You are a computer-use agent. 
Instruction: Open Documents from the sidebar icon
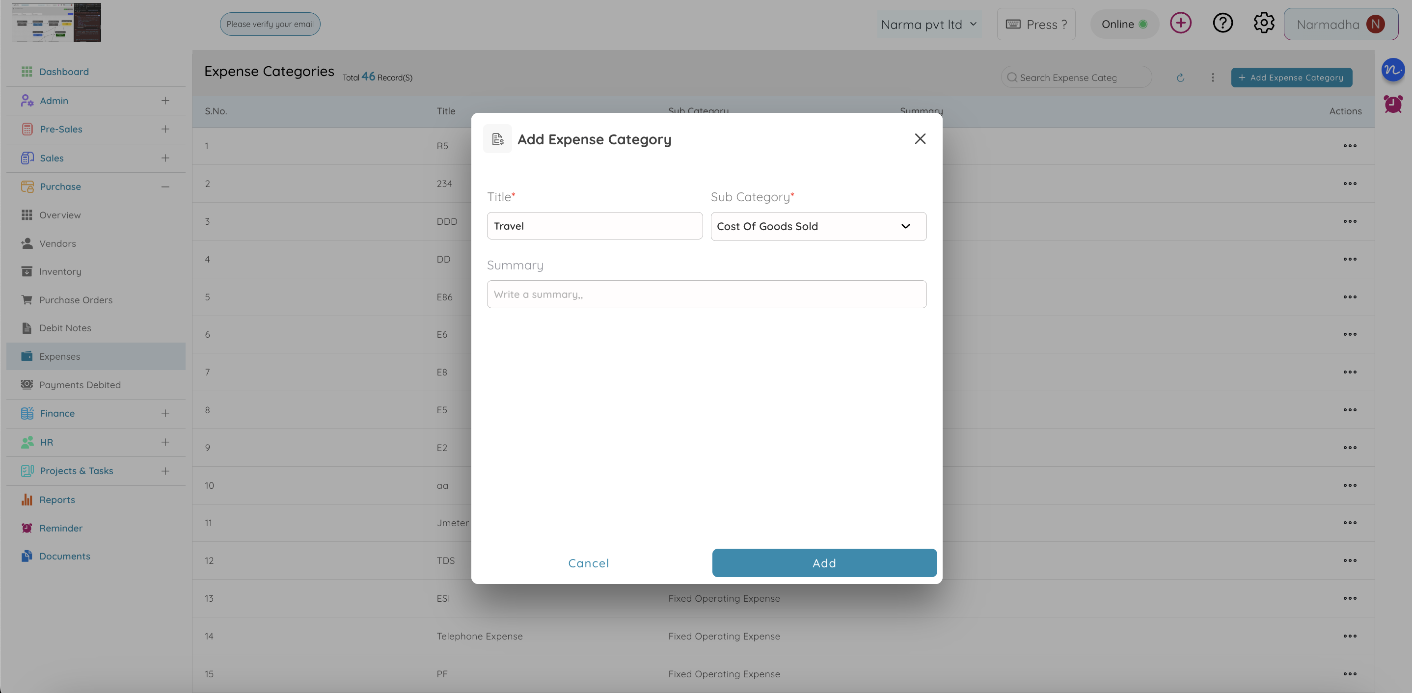[x=27, y=556]
